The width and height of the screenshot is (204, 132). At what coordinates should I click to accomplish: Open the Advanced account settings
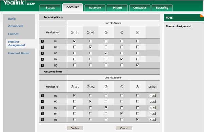15,26
